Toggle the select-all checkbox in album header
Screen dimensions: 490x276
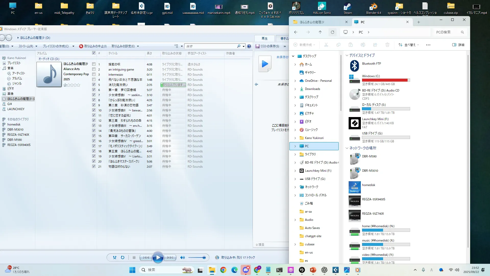pyautogui.click(x=94, y=53)
